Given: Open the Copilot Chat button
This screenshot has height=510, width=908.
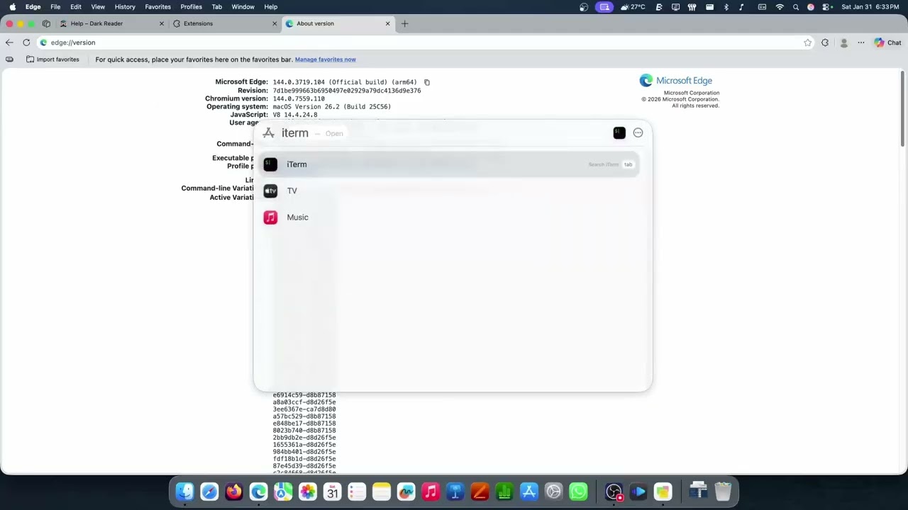Looking at the screenshot, I should coord(887,42).
